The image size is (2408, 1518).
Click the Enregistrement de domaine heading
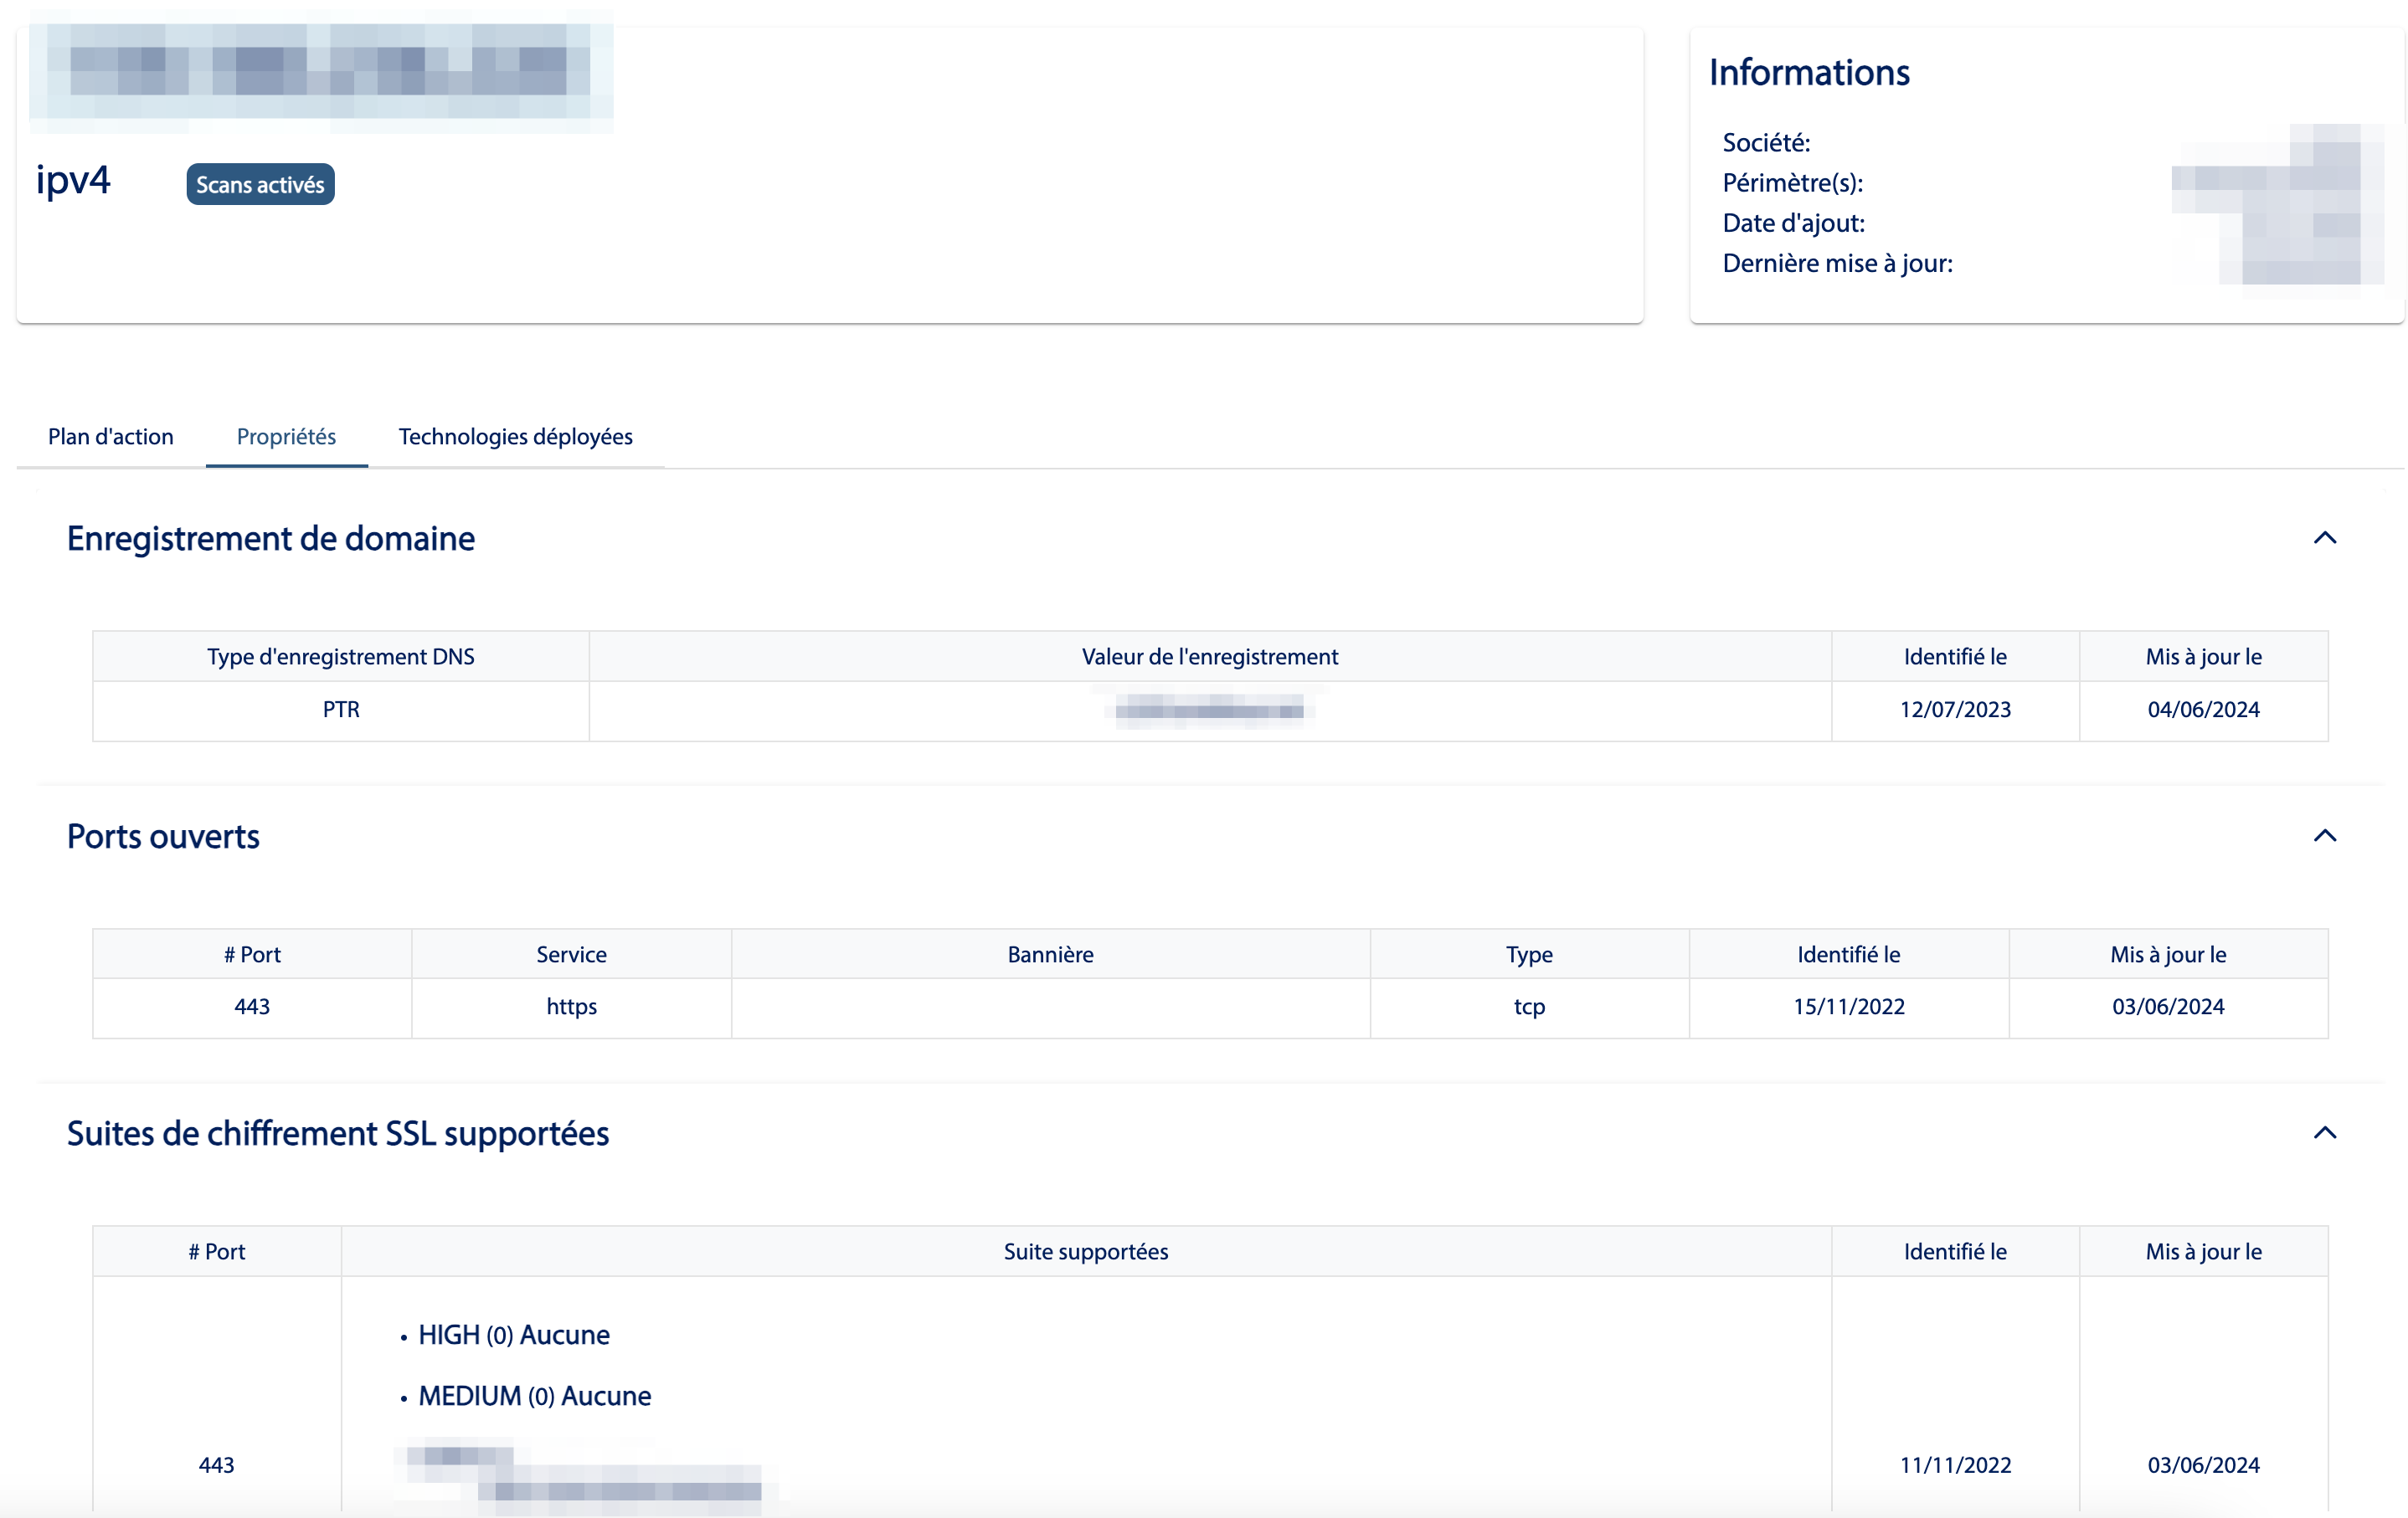click(270, 539)
